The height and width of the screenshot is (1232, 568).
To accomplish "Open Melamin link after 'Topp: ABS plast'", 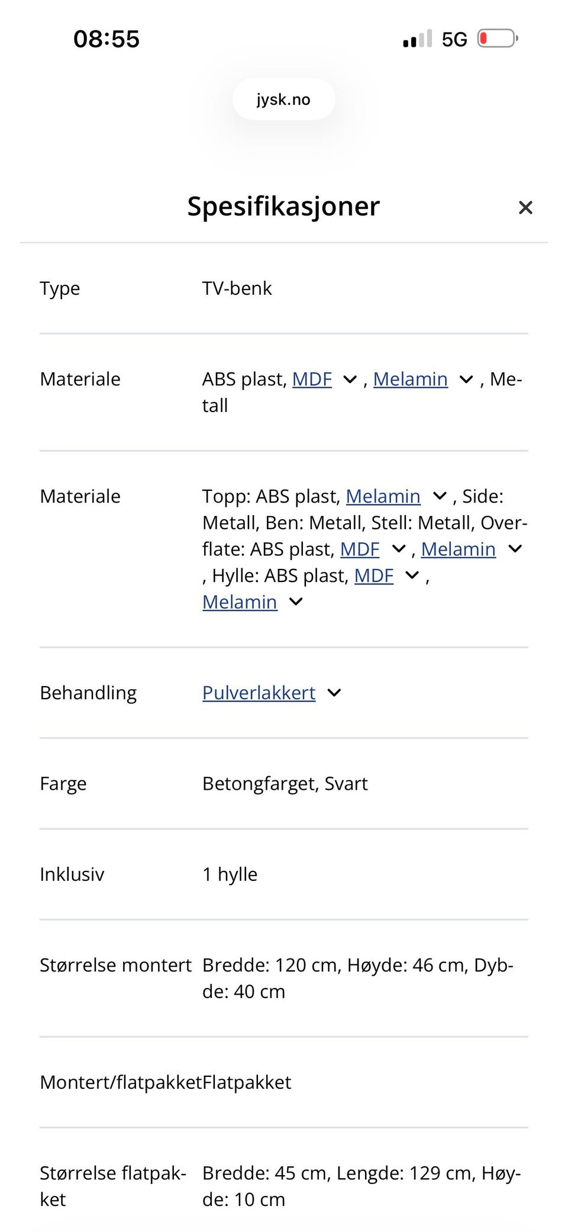I will pos(383,496).
